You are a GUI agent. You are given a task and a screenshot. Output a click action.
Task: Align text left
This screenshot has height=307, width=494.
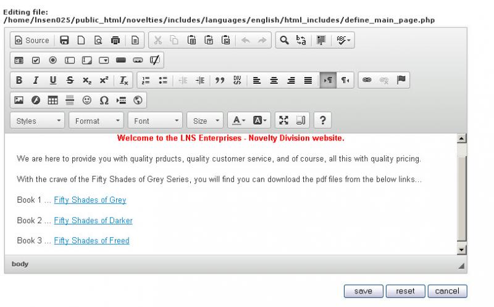(x=257, y=80)
